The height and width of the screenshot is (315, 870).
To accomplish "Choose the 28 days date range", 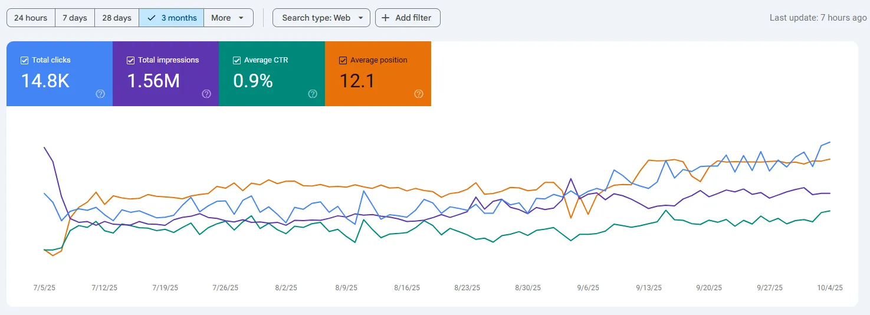I will (117, 18).
